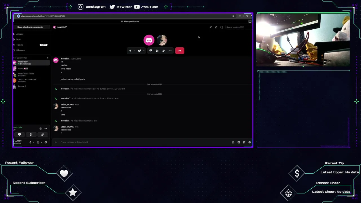Screen dimensions: 361x203
Task: Mute the microphone in the call controls
Action: pos(130,51)
